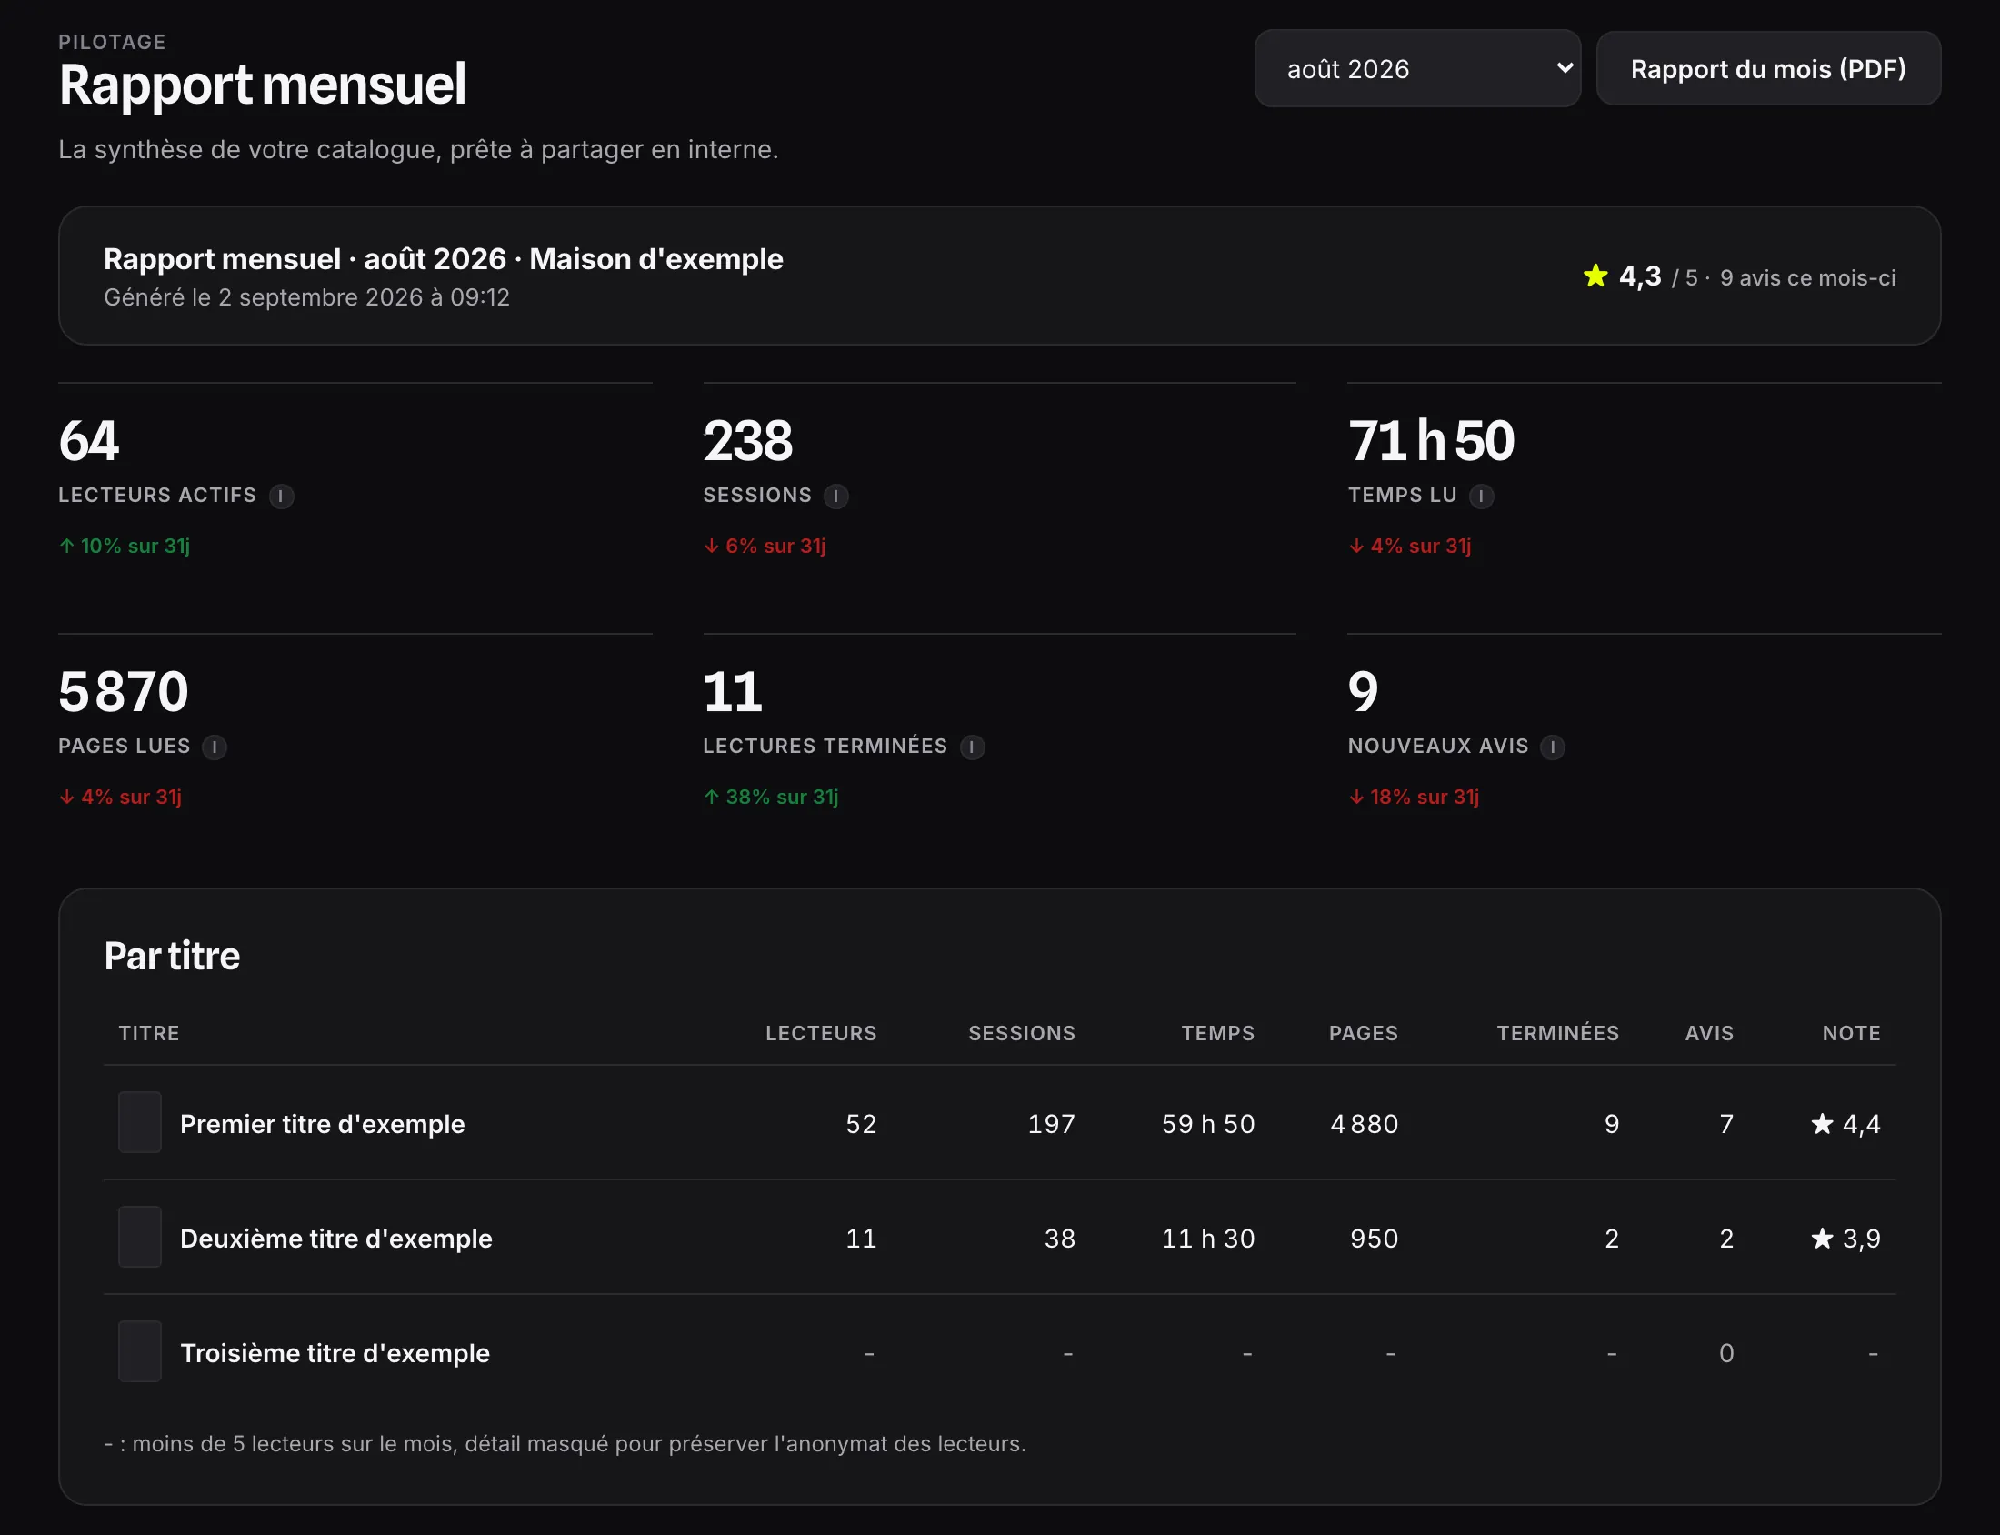Show info icon for Lectures terminées
This screenshot has height=1535, width=2000.
[x=972, y=747]
